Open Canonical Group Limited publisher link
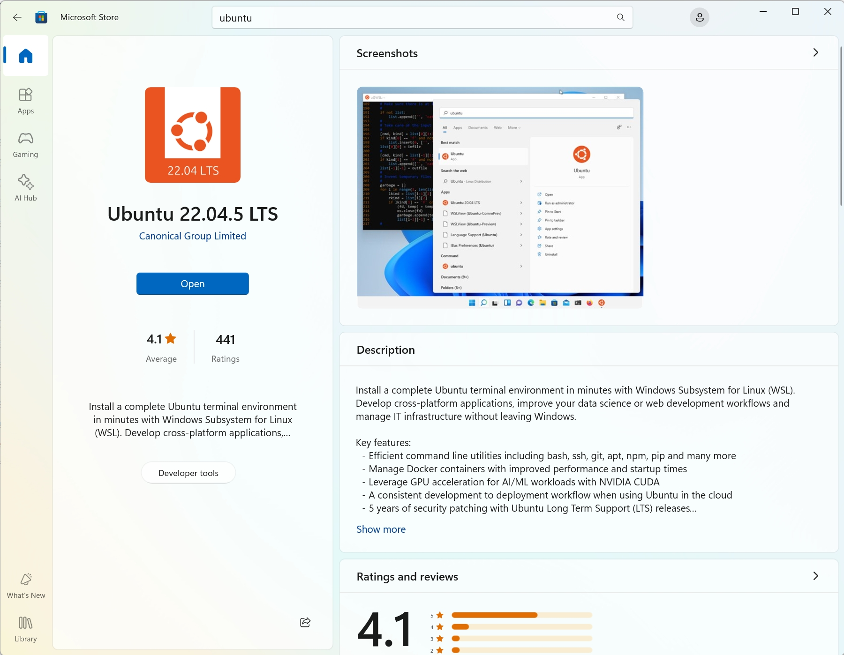Viewport: 844px width, 655px height. point(192,236)
